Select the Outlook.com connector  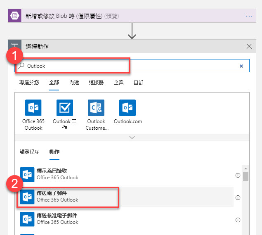coord(127,112)
